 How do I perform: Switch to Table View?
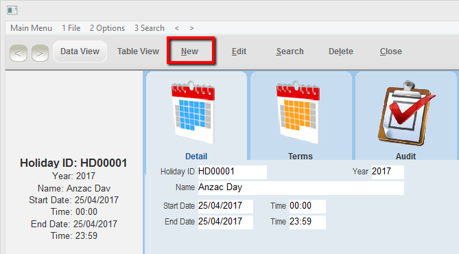138,51
